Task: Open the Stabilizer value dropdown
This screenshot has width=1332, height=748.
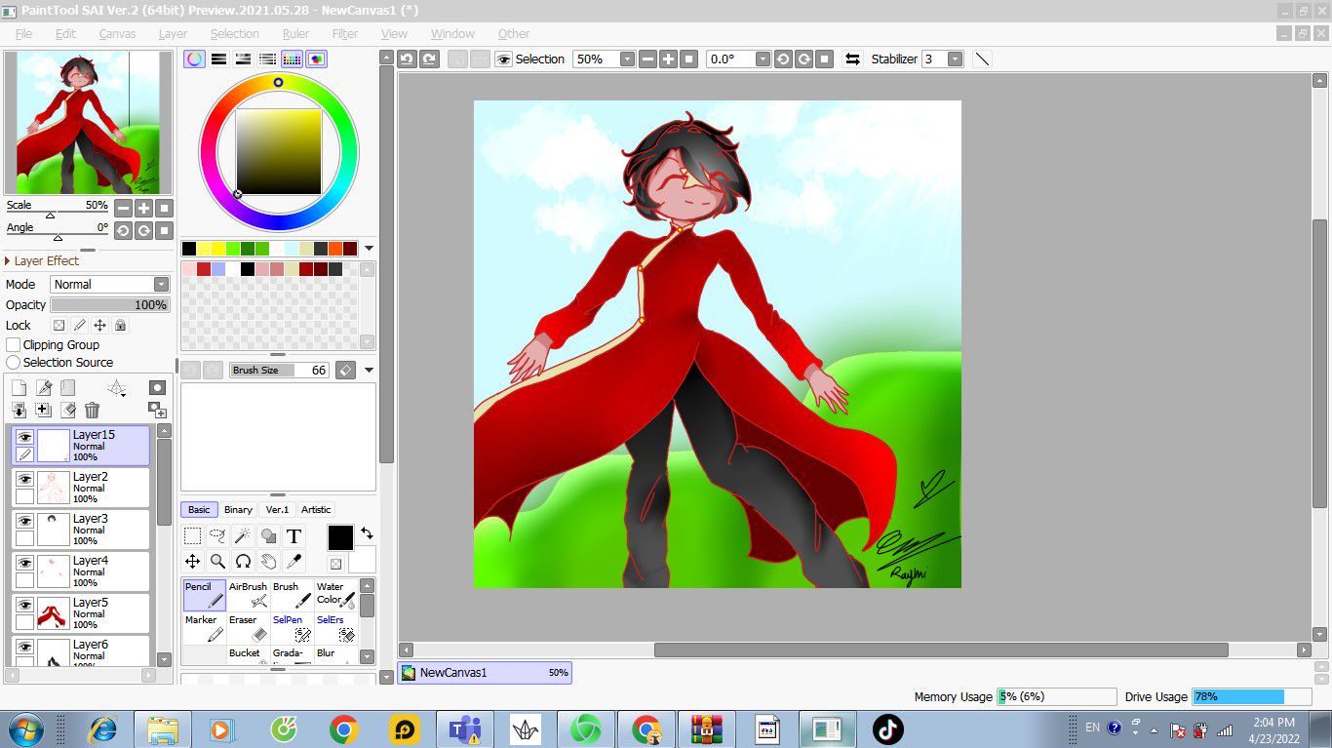Action: [955, 59]
